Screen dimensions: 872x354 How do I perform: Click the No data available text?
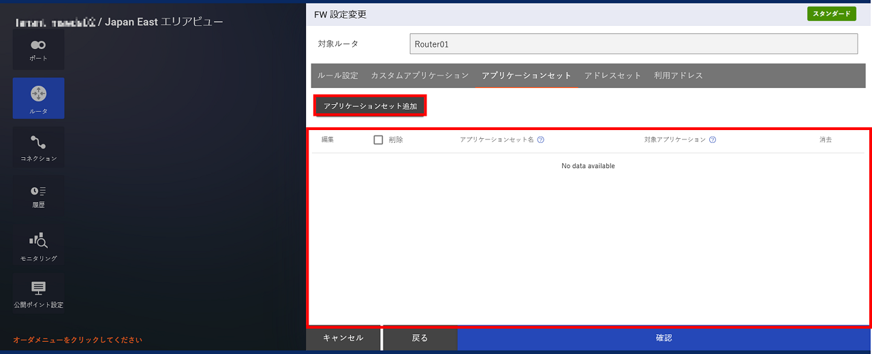588,166
